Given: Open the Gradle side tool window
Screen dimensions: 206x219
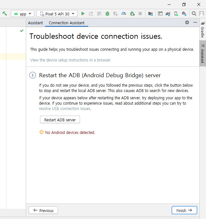Looking at the screenshot, I should (203, 30).
